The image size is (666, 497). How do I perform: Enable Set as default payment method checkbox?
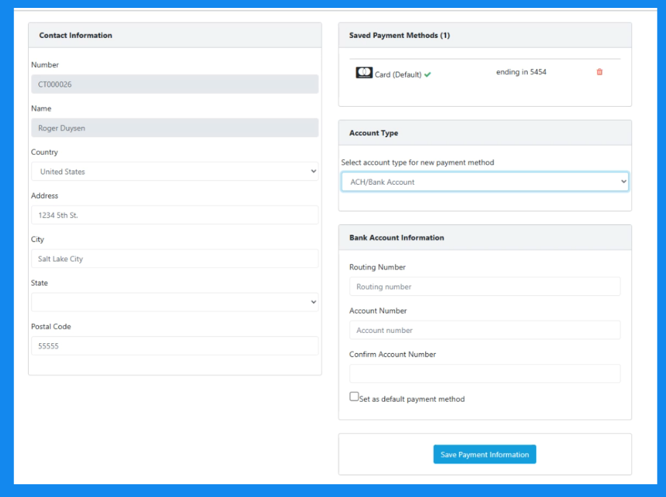pos(354,396)
